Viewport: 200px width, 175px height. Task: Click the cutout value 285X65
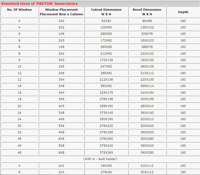(x=106, y=34)
